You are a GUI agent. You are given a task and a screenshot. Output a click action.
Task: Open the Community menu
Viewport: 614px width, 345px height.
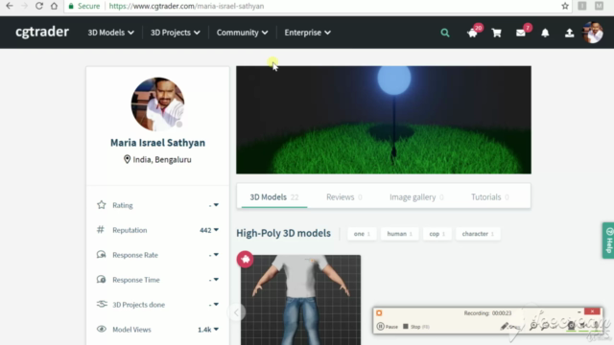tap(242, 33)
